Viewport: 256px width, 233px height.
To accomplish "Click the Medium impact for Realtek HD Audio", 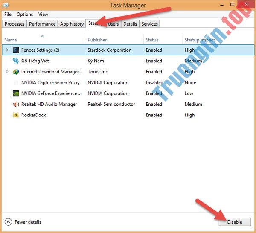I will tap(193, 104).
